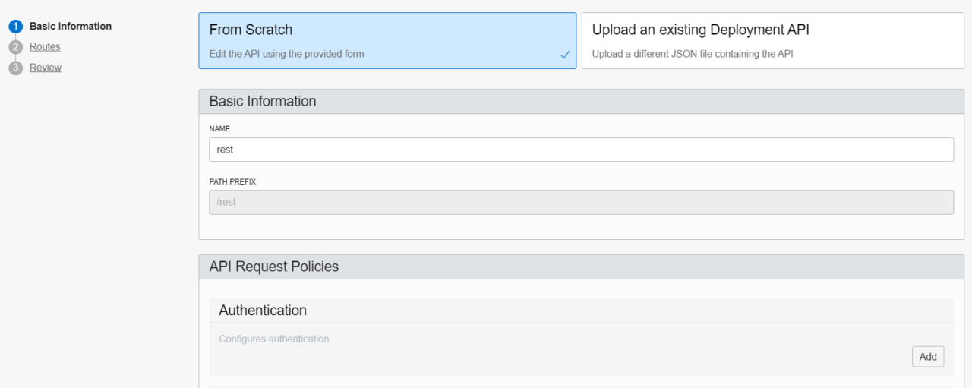Viewport: 972px width, 388px height.
Task: Add an Authentication policy with Add button
Action: 928,356
